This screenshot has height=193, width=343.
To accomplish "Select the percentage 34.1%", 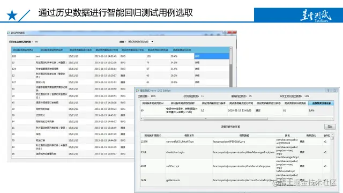I will pos(174,63).
